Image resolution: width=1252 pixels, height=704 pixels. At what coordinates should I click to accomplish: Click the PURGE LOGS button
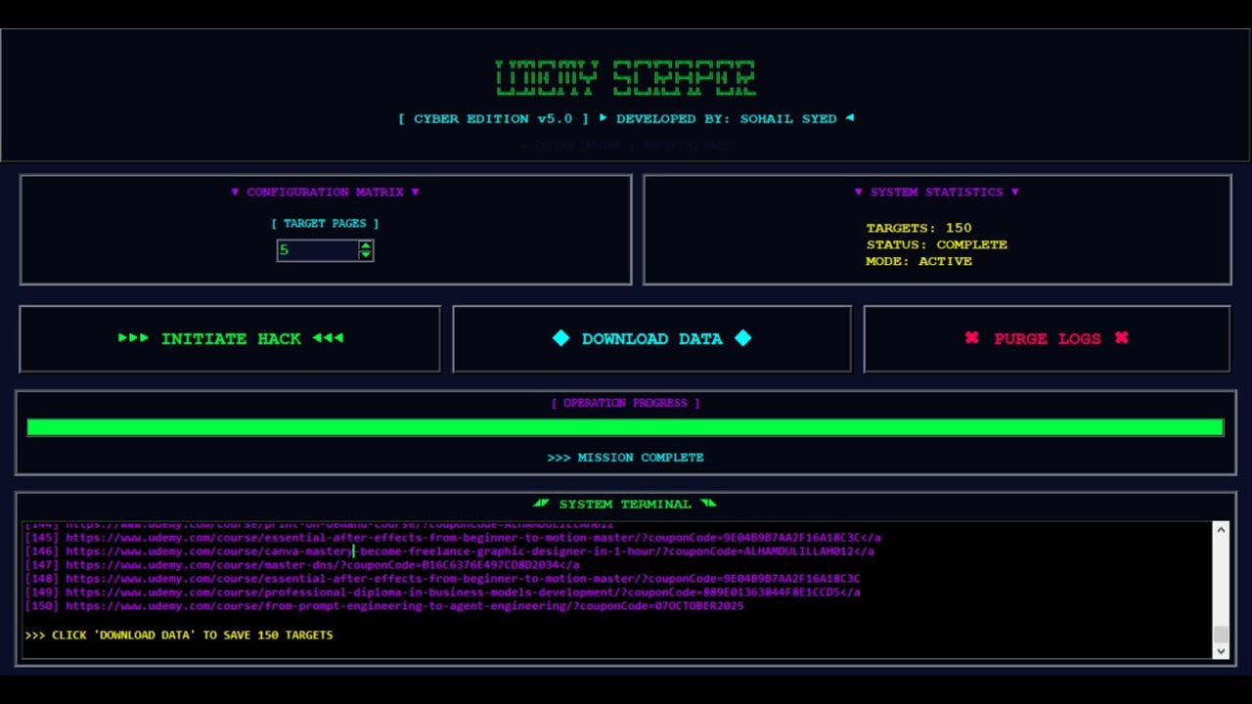[1047, 338]
